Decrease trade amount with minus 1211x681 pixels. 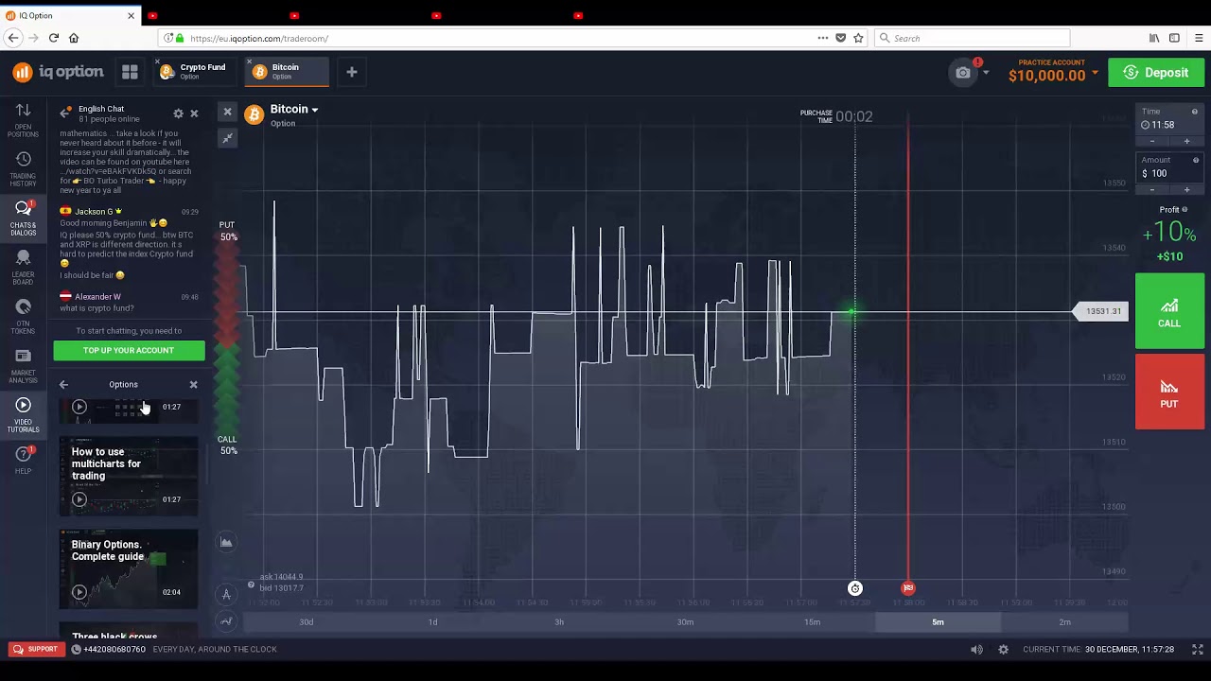coord(1151,190)
